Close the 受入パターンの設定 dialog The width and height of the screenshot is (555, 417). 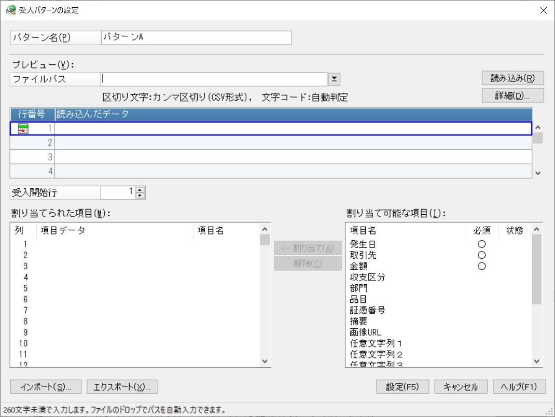click(x=543, y=10)
